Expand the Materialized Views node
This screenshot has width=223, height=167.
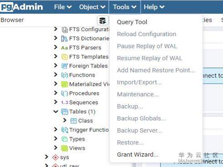tap(56, 83)
